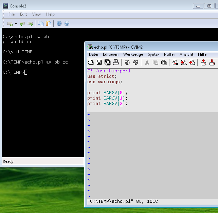The width and height of the screenshot is (218, 213).
Task: Click Undo icon in GVIM toolbar
Action: pyautogui.click(x=127, y=62)
